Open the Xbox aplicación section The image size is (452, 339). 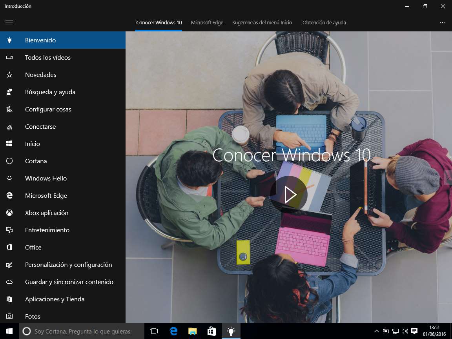62,213
